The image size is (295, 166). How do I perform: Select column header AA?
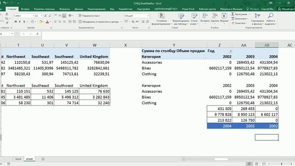click(x=243, y=45)
